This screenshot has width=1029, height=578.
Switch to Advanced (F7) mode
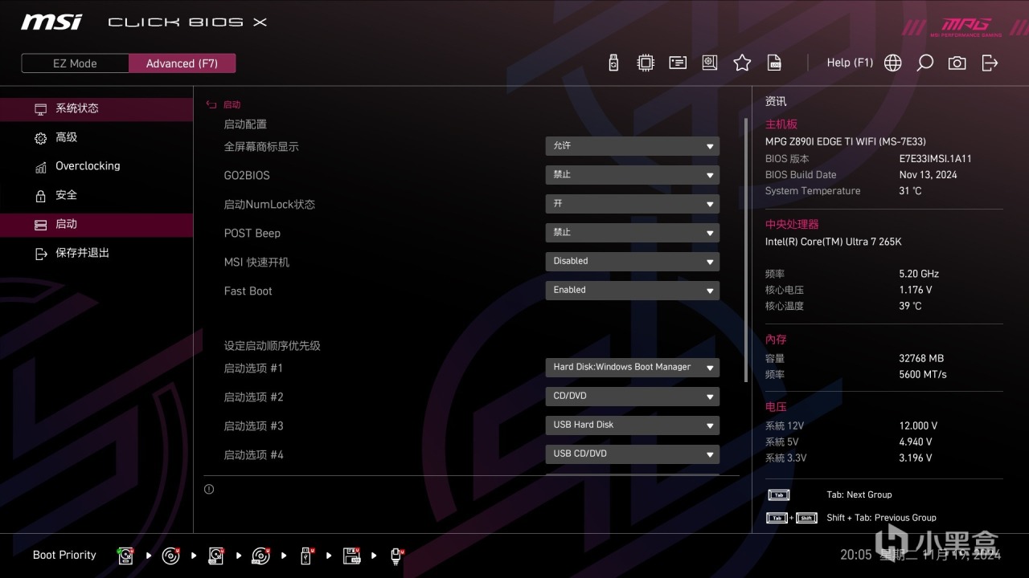182,63
